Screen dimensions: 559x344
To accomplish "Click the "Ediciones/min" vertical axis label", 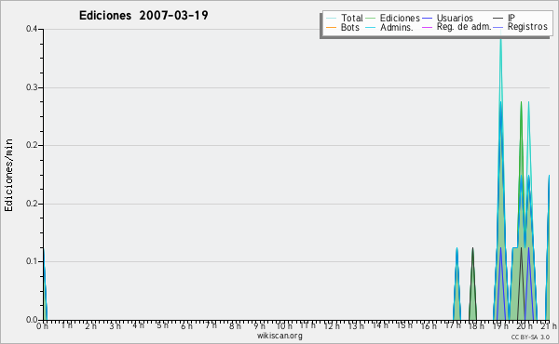I will coord(8,175).
